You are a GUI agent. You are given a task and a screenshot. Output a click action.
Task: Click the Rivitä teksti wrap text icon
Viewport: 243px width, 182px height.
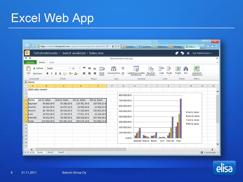click(x=102, y=69)
